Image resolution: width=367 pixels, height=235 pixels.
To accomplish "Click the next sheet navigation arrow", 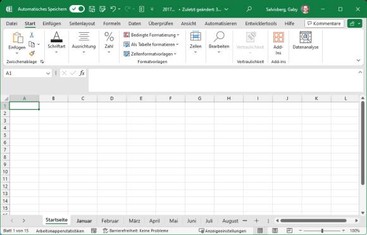I will click(23, 220).
